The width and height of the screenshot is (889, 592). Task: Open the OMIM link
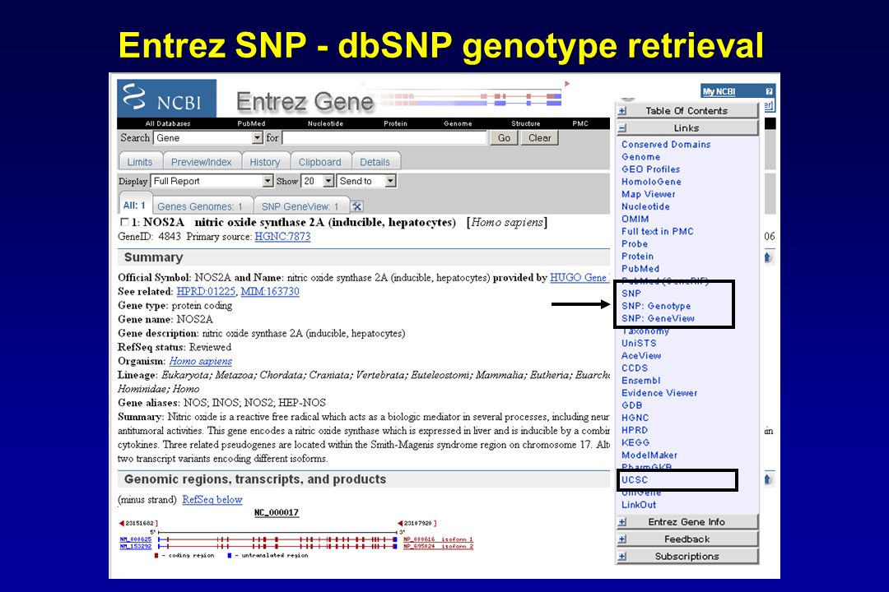(635, 220)
